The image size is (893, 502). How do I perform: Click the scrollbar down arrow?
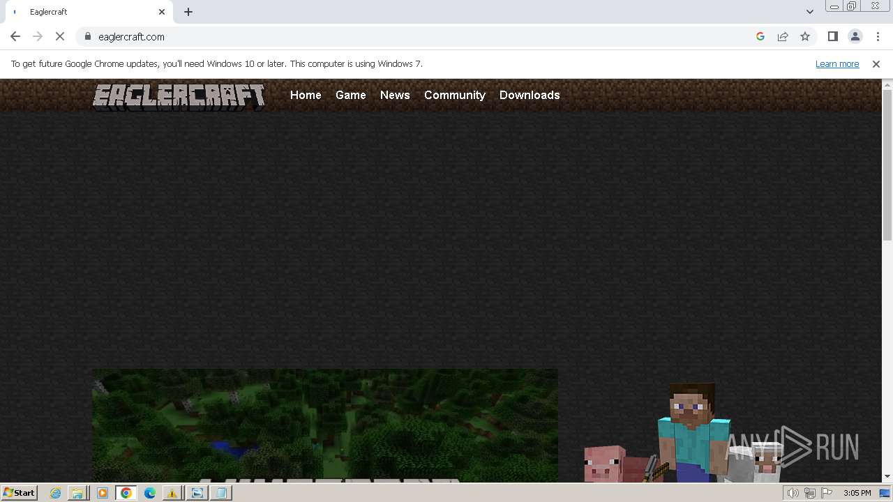tap(887, 477)
